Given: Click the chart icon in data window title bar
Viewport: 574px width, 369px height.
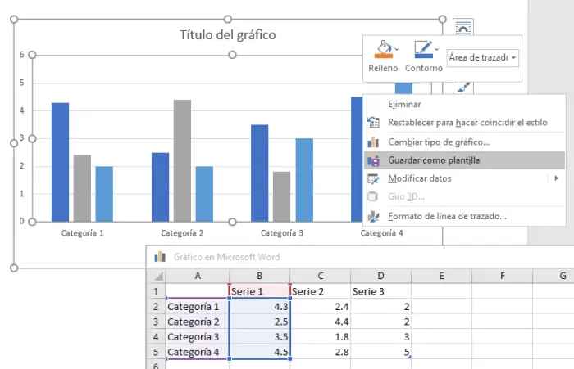Looking at the screenshot, I should [160, 257].
